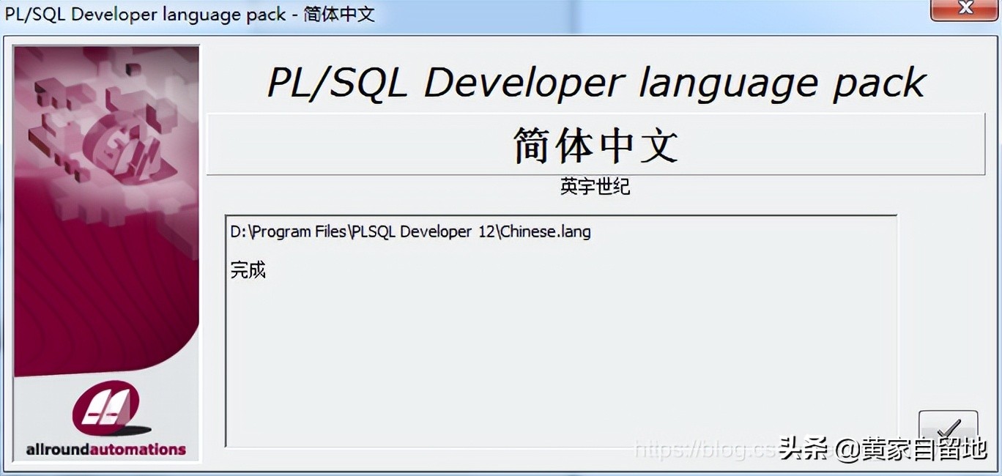Click the allroundautomations logo

106,420
